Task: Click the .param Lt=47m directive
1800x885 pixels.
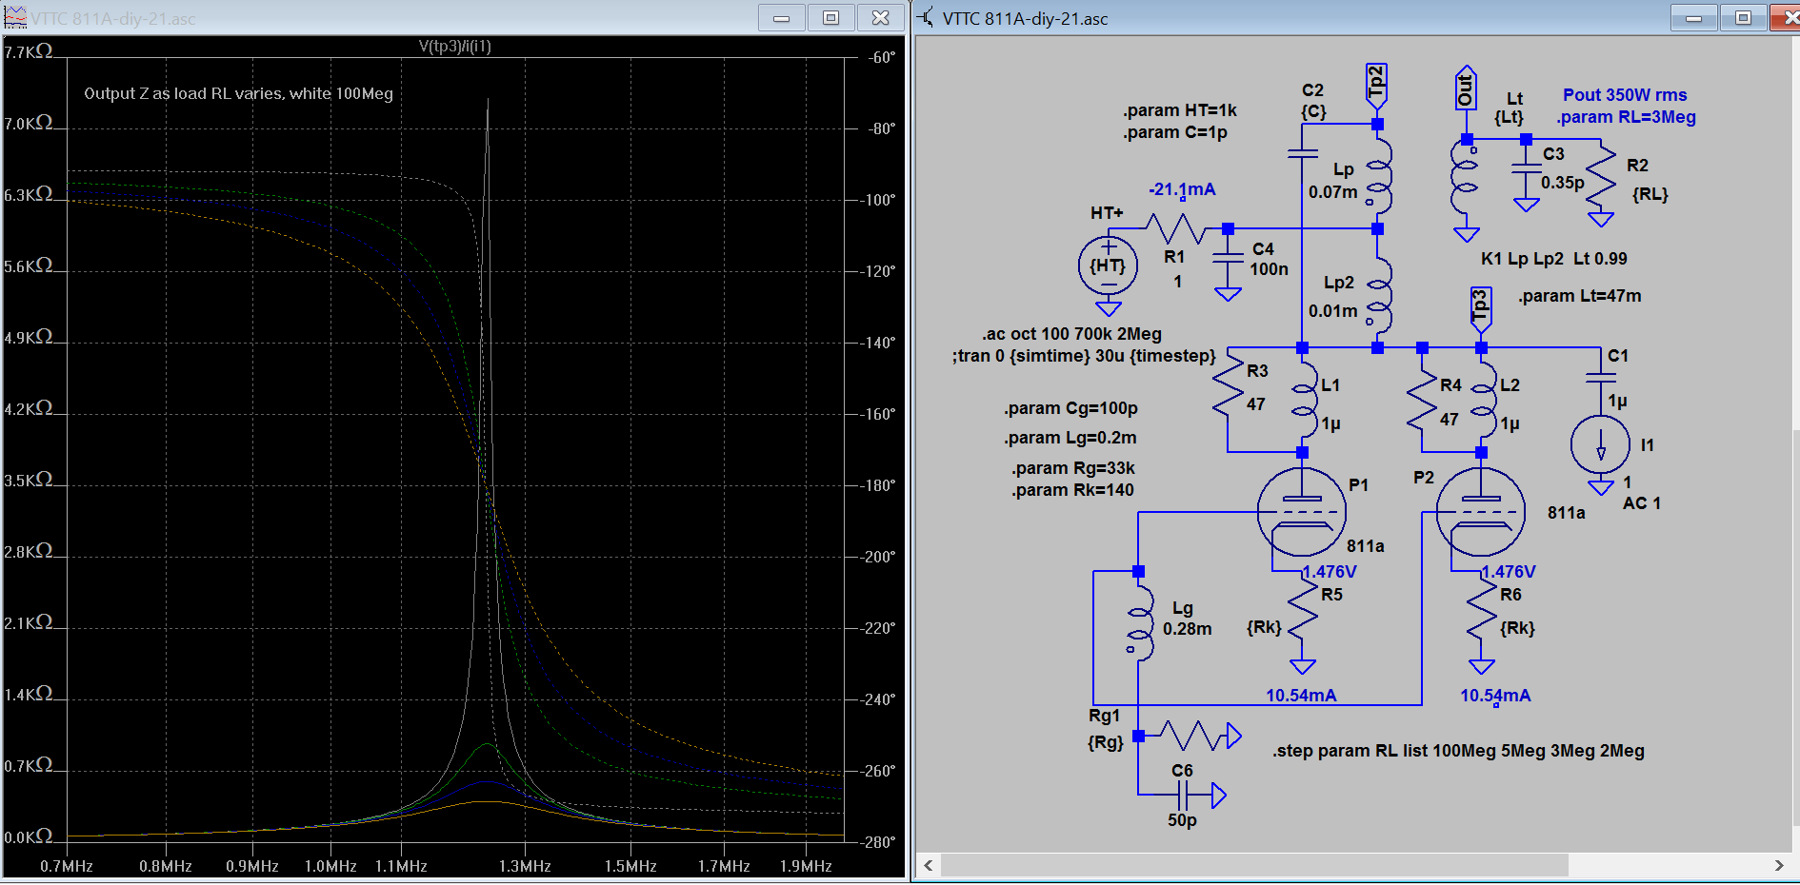Action: [x=1579, y=296]
